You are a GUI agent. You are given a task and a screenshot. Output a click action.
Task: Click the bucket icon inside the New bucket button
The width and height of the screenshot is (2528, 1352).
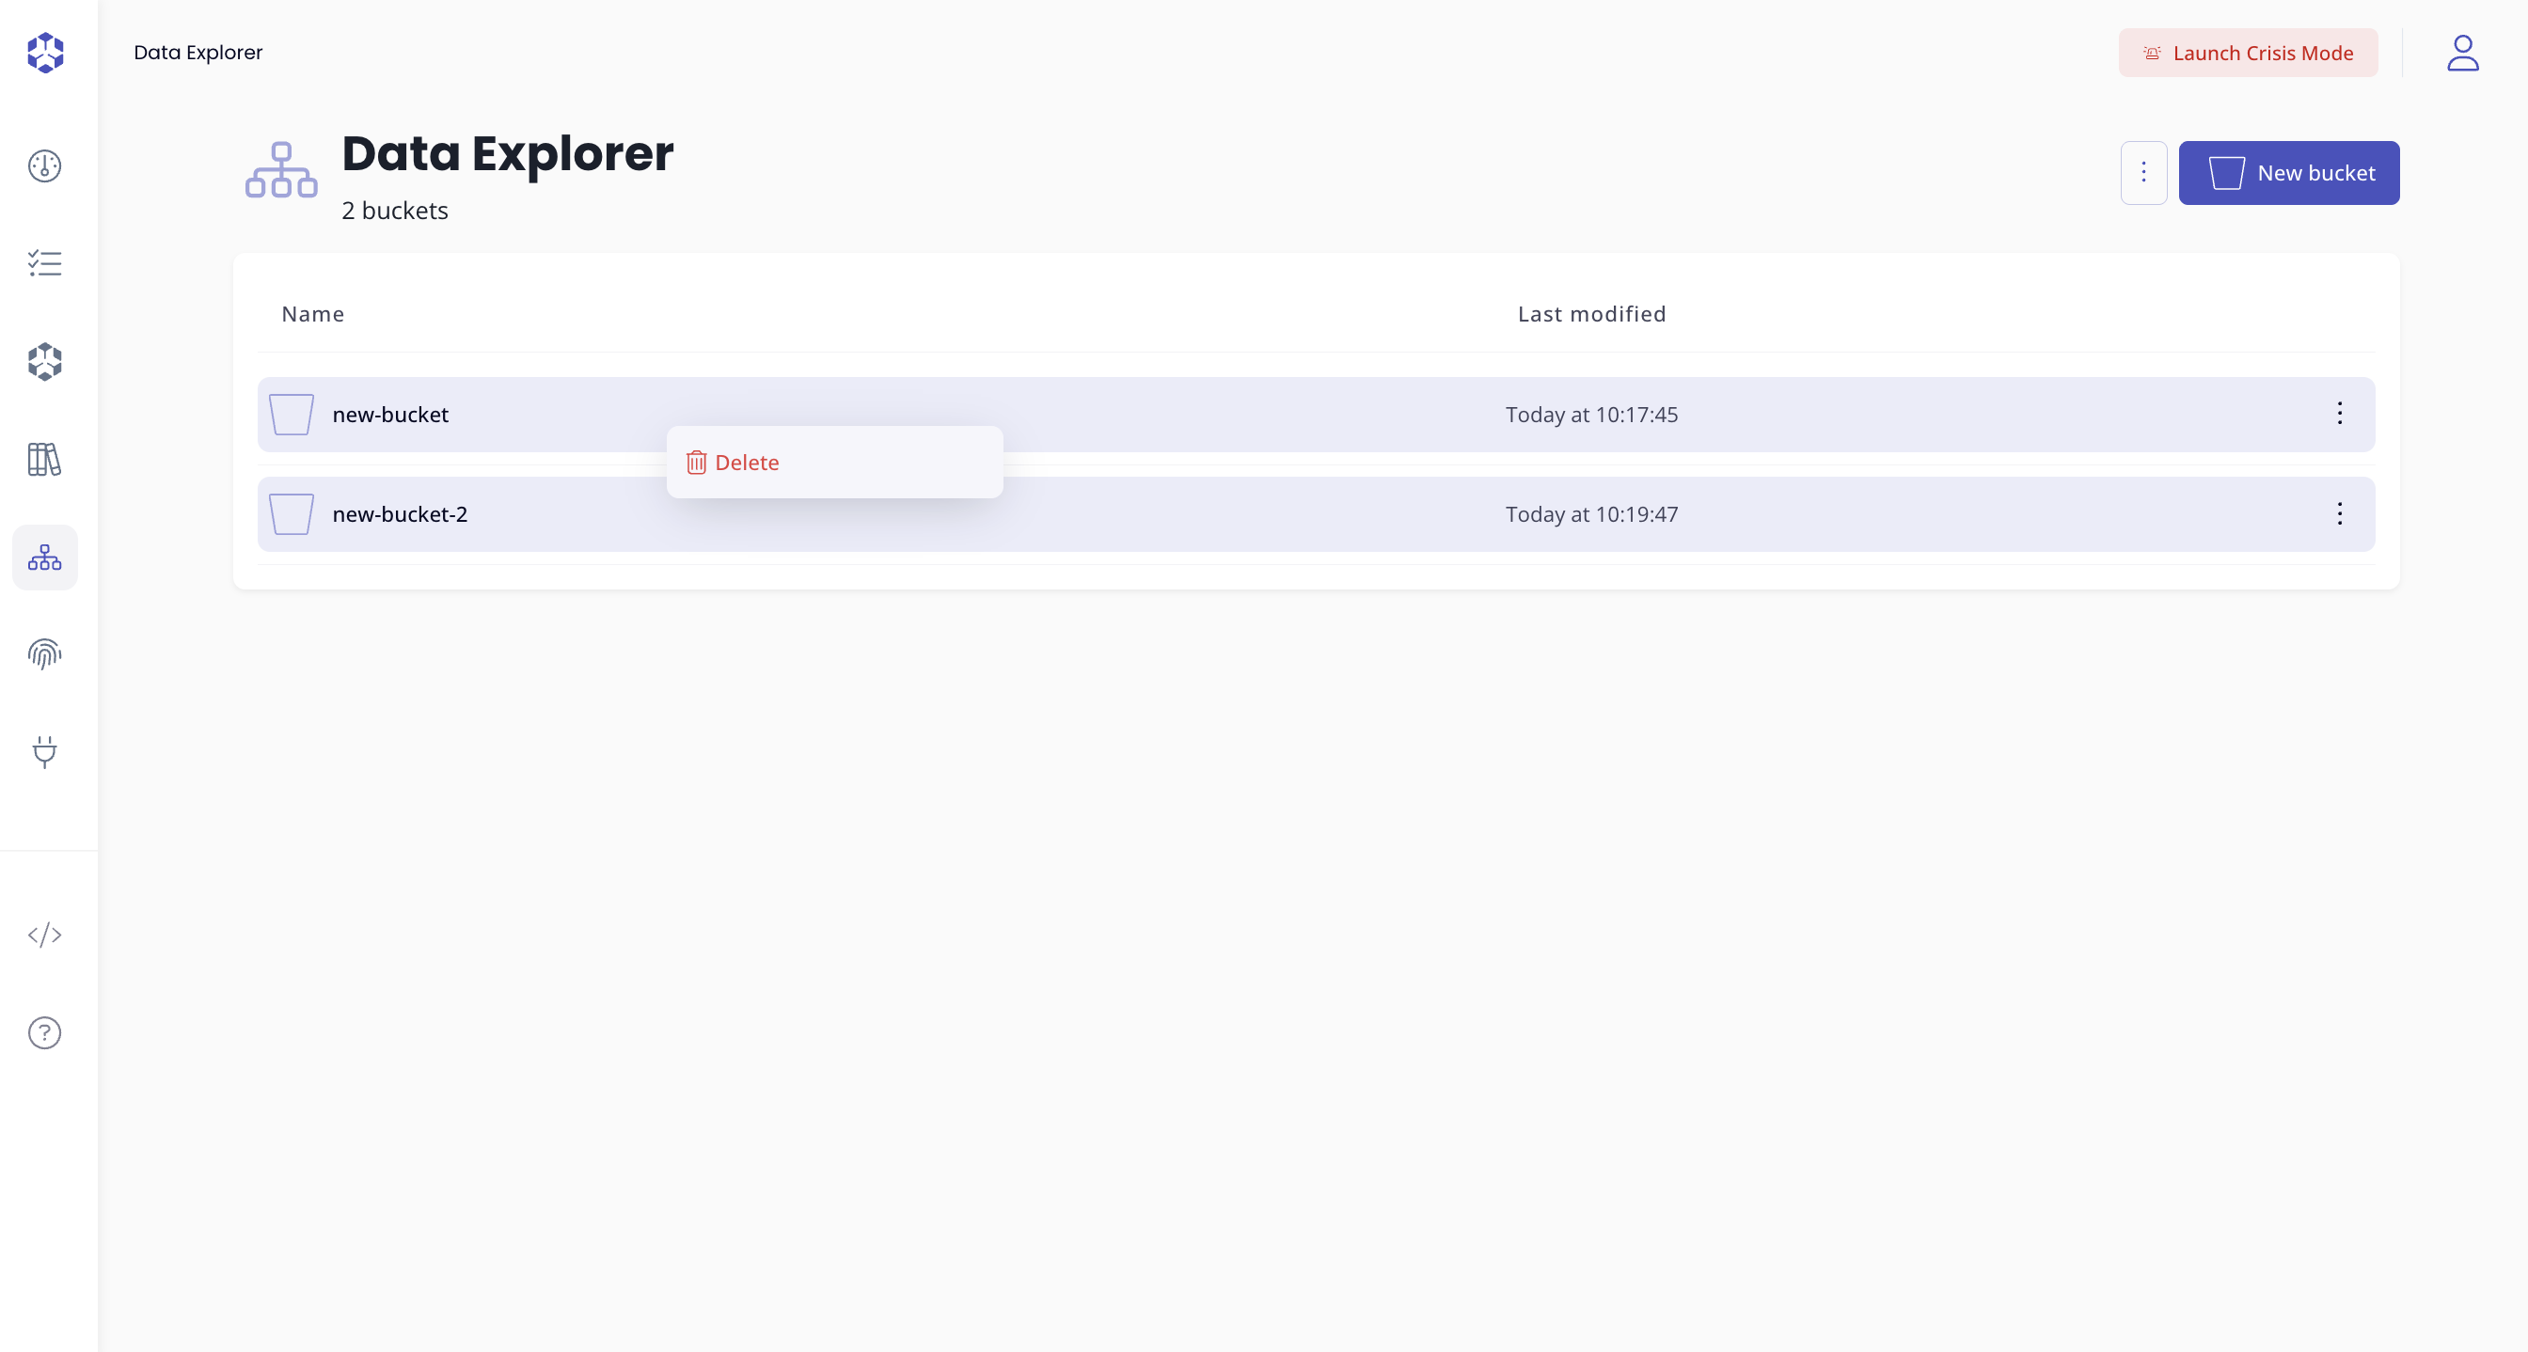pos(2227,173)
